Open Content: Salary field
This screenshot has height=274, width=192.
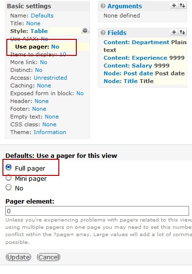pos(128,66)
